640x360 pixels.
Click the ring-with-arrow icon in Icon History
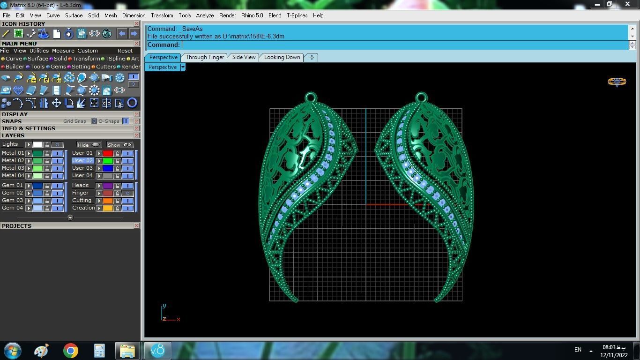pyautogui.click(x=69, y=34)
